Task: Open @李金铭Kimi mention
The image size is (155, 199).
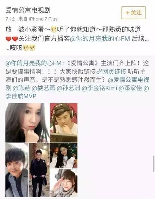Action: tap(99, 88)
